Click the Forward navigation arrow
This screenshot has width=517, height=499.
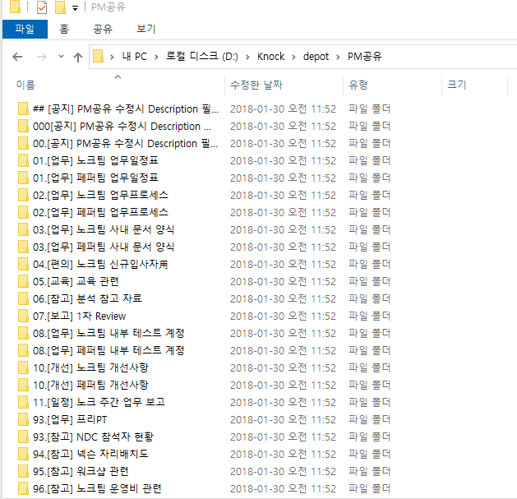coord(41,57)
